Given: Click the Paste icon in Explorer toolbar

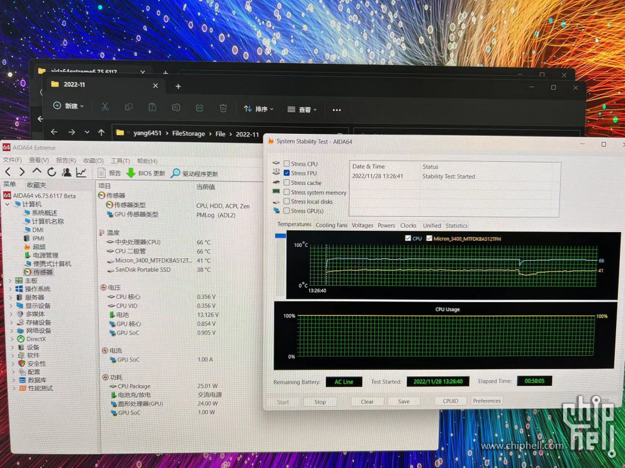Looking at the screenshot, I should pos(152,107).
